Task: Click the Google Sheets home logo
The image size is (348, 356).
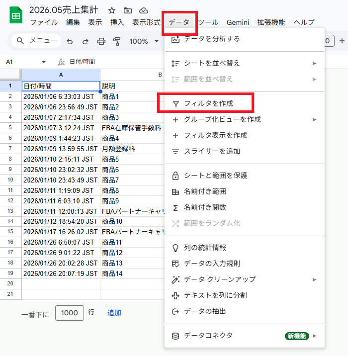Action: 16,16
